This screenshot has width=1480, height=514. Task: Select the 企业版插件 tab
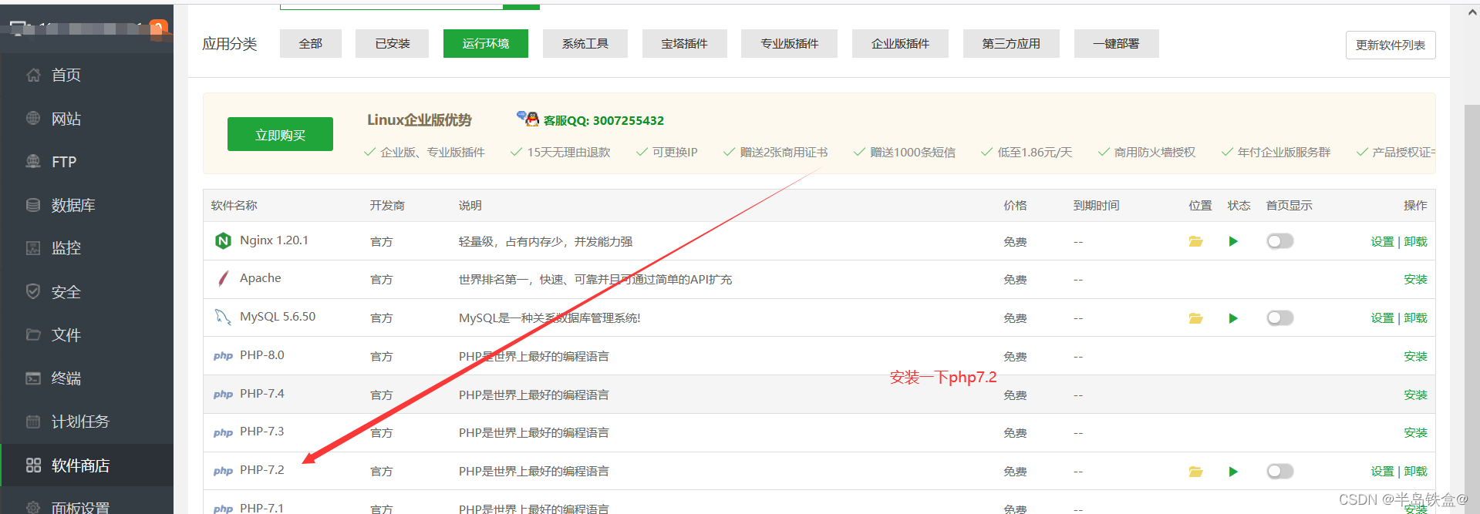click(x=901, y=44)
